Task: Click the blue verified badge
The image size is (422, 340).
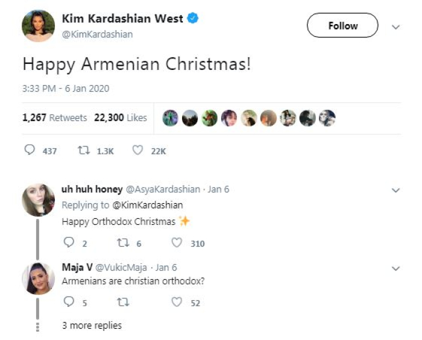Action: point(194,19)
